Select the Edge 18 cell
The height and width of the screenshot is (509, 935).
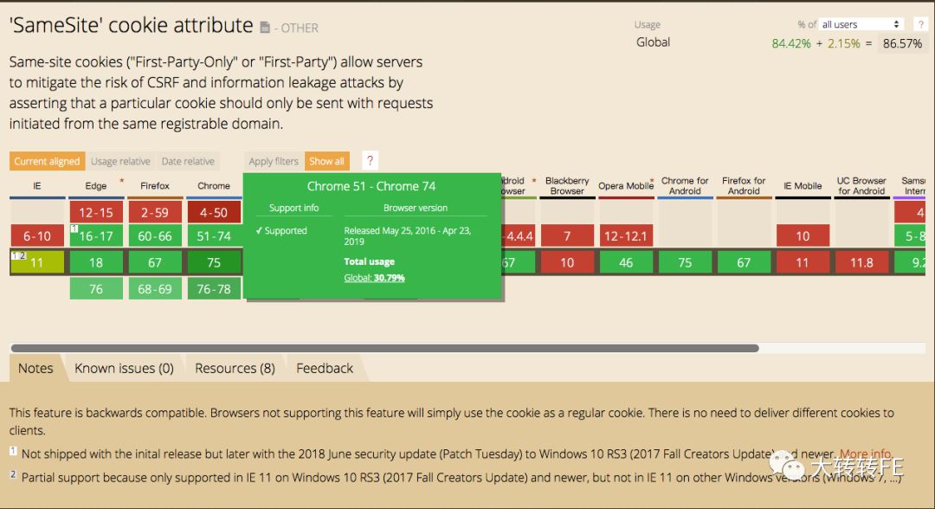(x=96, y=262)
